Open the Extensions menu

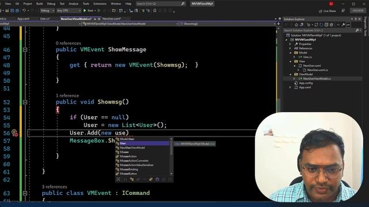[x=100, y=4]
